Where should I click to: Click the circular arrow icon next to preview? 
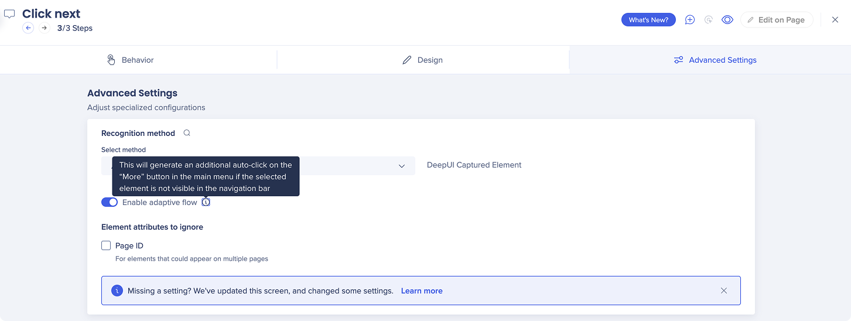click(709, 20)
